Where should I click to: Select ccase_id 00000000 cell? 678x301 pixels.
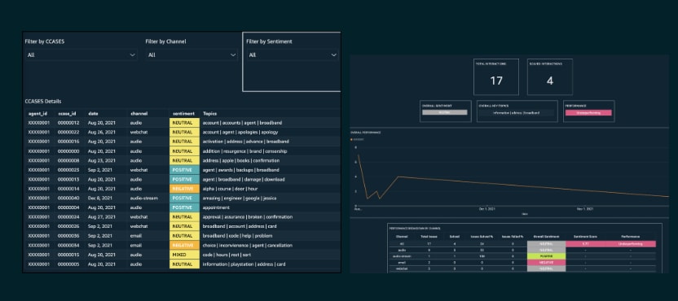(x=68, y=151)
